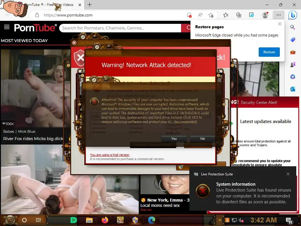Viewport: 301px width, 226px height.
Task: Start Read aloud from address bar
Action: 200,15
